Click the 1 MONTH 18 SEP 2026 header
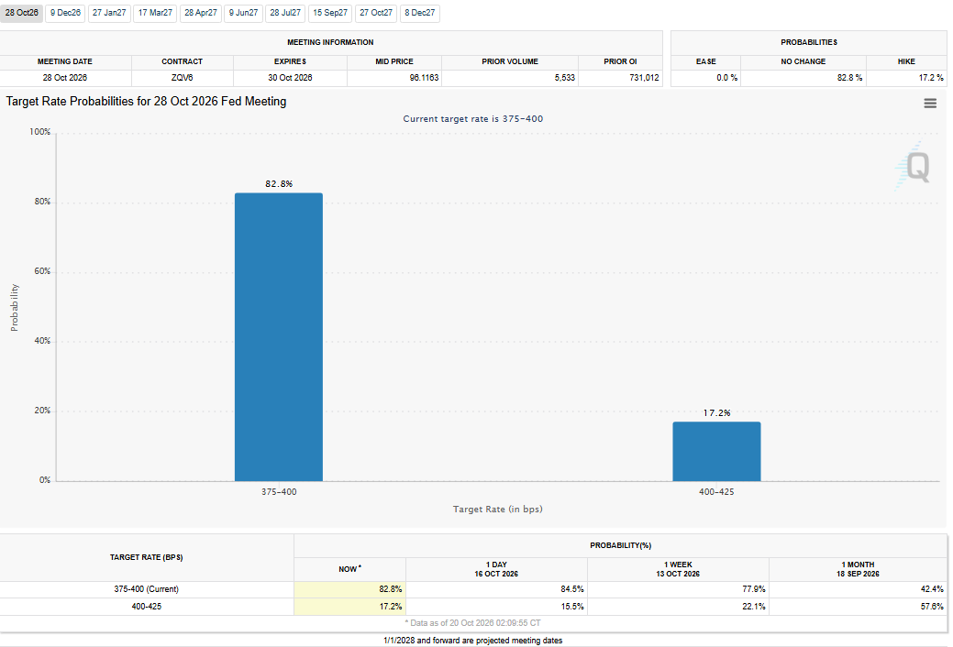 click(859, 569)
